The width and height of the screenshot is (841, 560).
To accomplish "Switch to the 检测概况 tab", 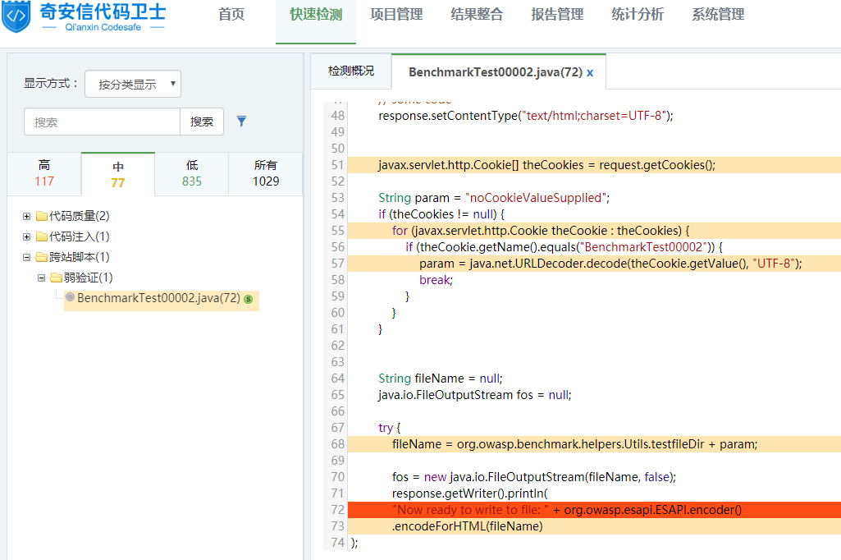I will click(x=350, y=71).
